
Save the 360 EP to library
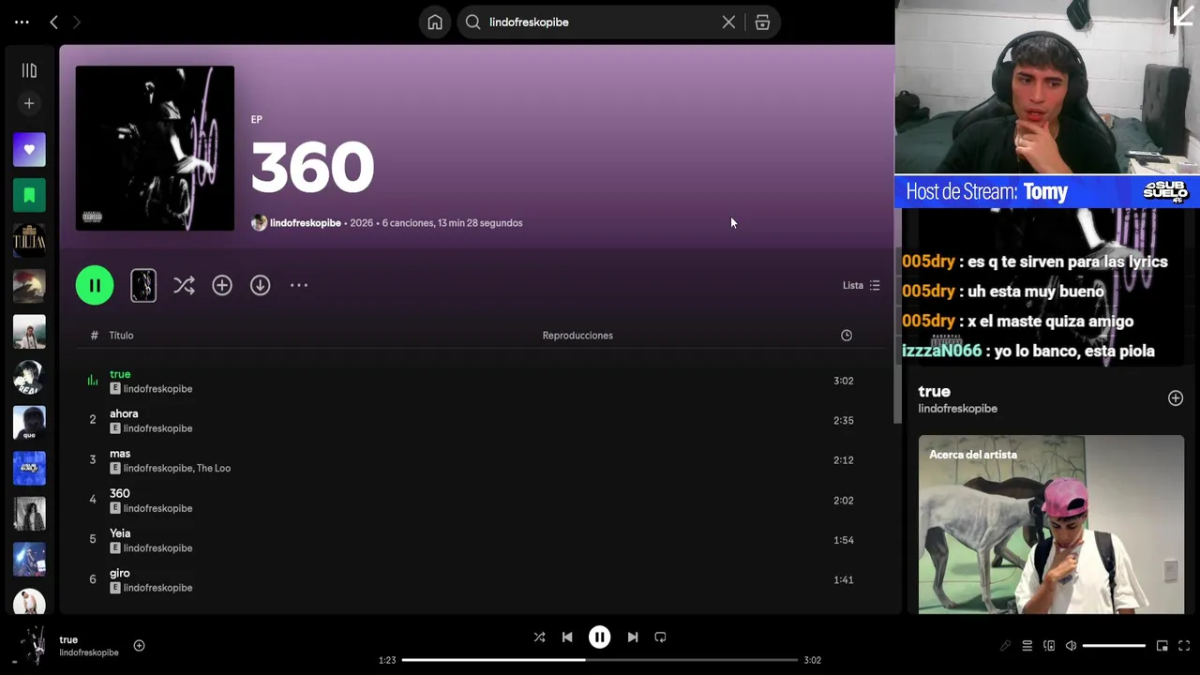click(x=222, y=286)
